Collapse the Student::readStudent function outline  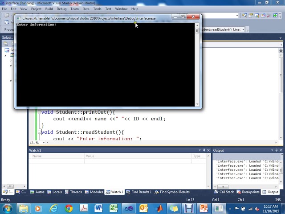39,132
